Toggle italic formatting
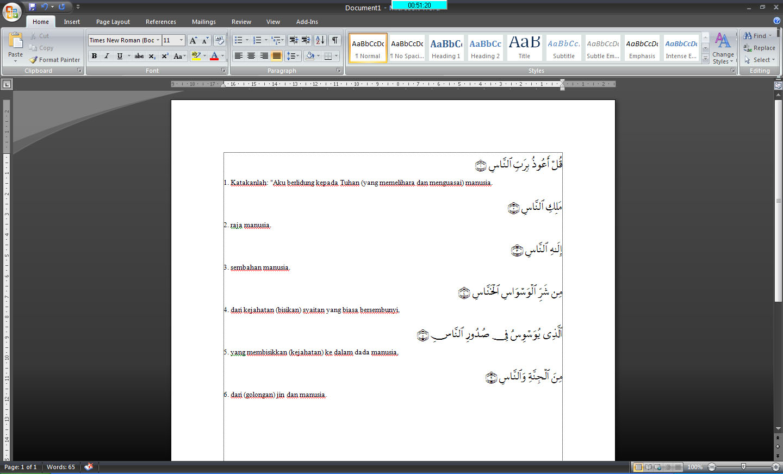 [x=107, y=56]
